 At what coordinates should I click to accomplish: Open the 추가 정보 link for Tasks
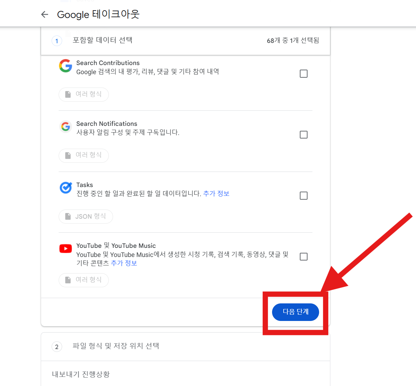pos(216,193)
